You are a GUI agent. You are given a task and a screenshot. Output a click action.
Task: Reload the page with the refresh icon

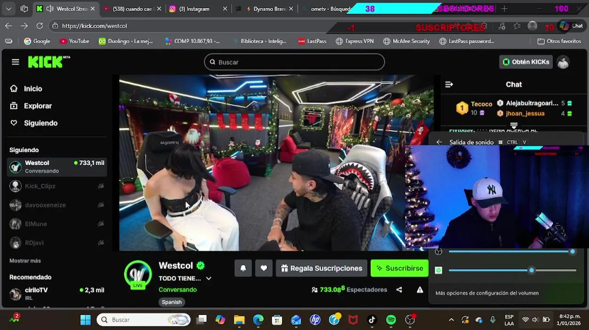39,26
